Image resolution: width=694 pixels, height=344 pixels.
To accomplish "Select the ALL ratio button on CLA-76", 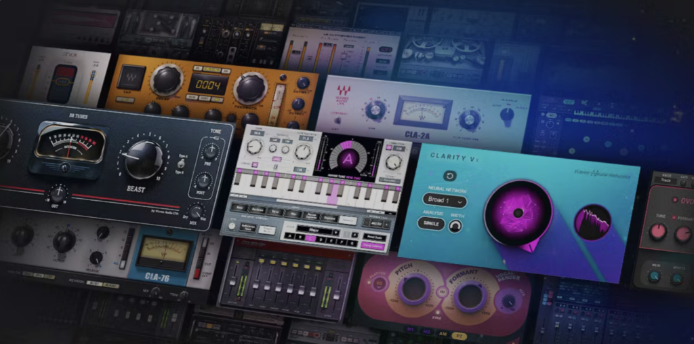I will pos(123,265).
